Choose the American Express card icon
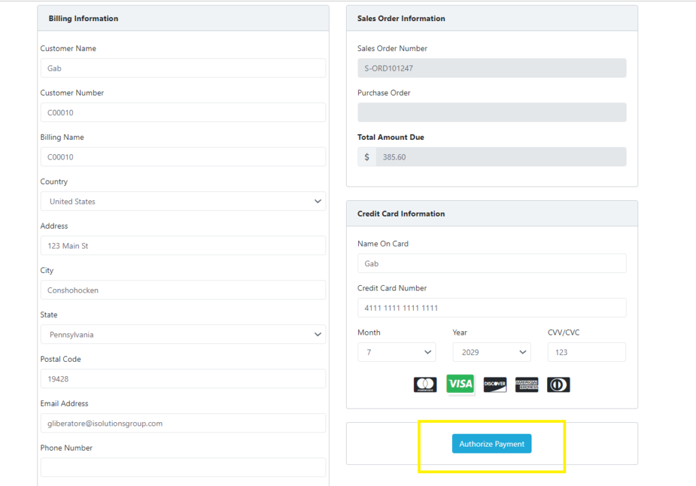Image resolution: width=696 pixels, height=486 pixels. [x=526, y=385]
